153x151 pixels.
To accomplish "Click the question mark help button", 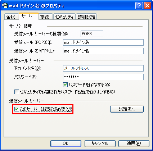I will (139, 5).
